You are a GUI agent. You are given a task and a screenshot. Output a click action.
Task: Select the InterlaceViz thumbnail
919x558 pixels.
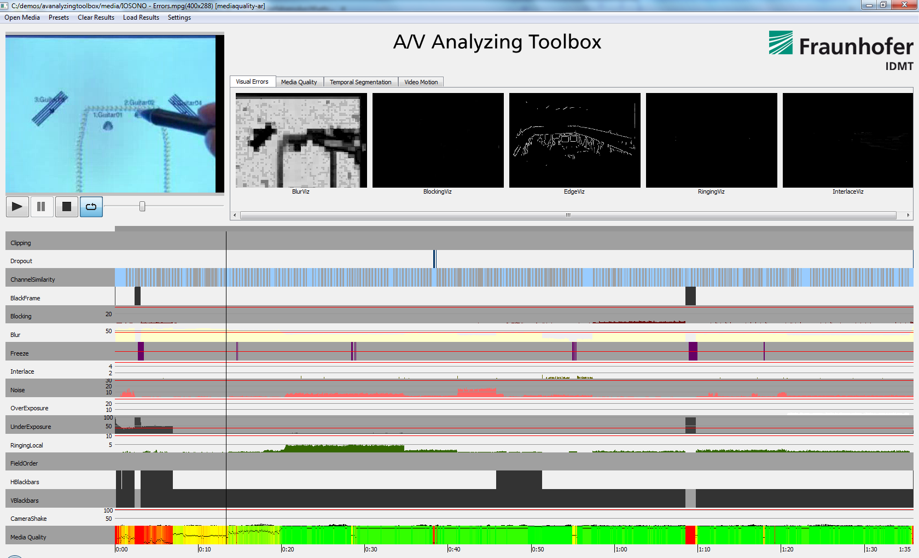[848, 140]
